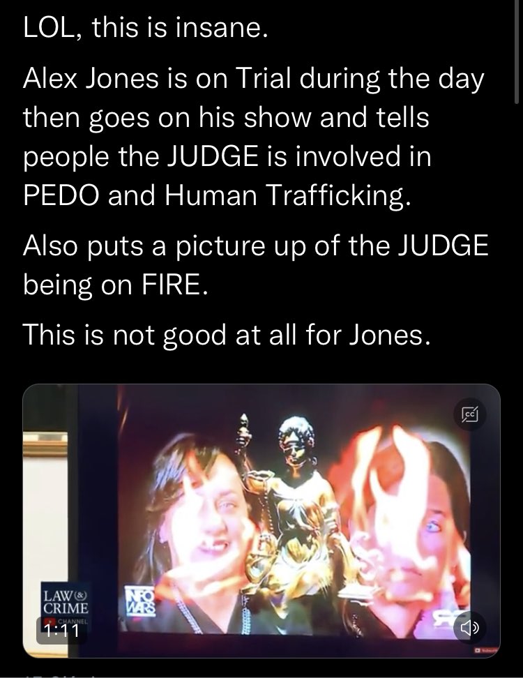Click the Infowars logo in the video
Screen dimensions: 523x678
point(139,601)
